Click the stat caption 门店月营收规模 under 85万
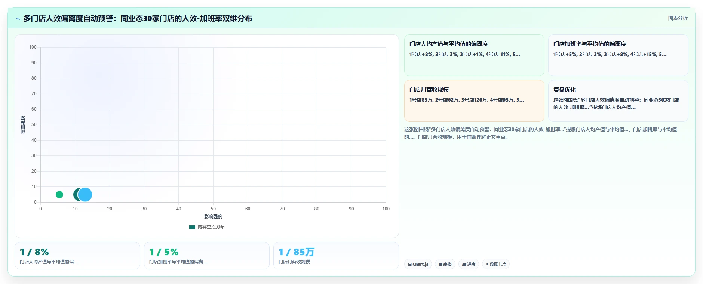 point(294,262)
